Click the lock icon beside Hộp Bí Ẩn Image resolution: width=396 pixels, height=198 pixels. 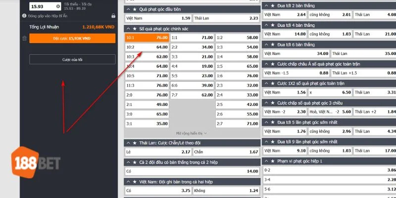tap(114, 16)
